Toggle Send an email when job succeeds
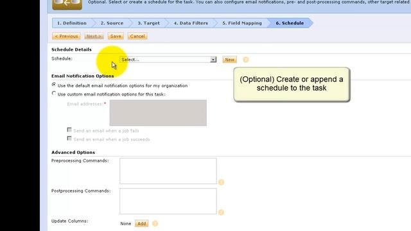 (69, 139)
